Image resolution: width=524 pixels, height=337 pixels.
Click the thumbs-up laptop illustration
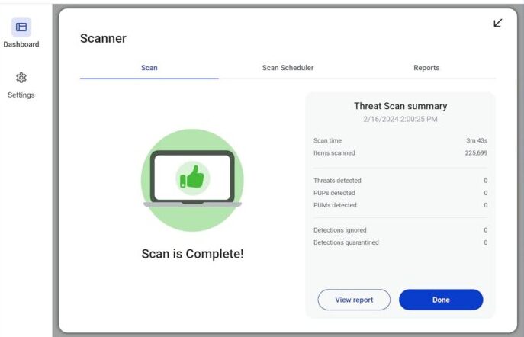click(192, 181)
